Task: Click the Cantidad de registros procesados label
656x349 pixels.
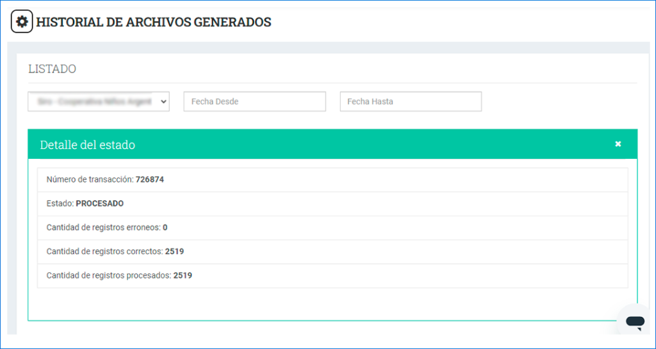Action: (x=109, y=275)
